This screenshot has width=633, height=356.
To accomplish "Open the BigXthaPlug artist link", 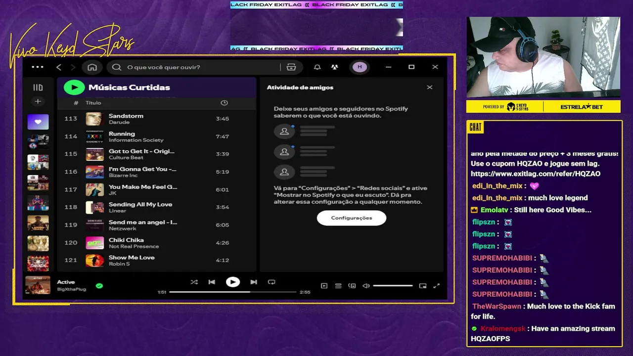I will 71,289.
